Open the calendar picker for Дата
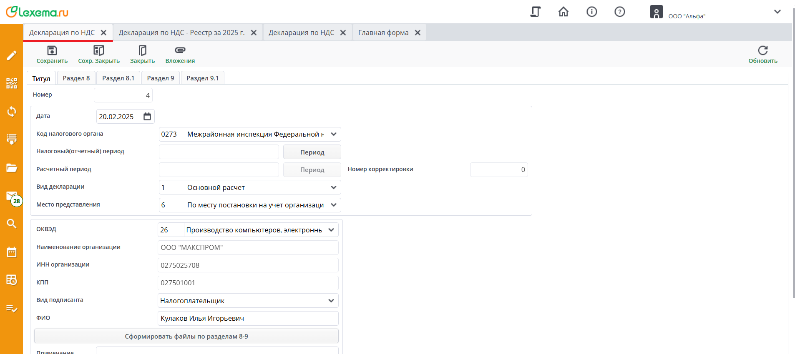Image resolution: width=795 pixels, height=354 pixels. point(147,117)
